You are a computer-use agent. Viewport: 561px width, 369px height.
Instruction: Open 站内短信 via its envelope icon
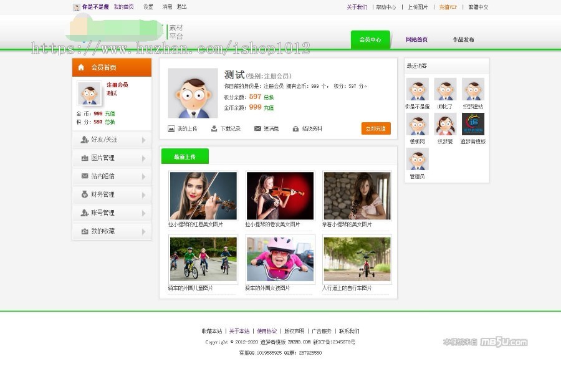coord(85,176)
